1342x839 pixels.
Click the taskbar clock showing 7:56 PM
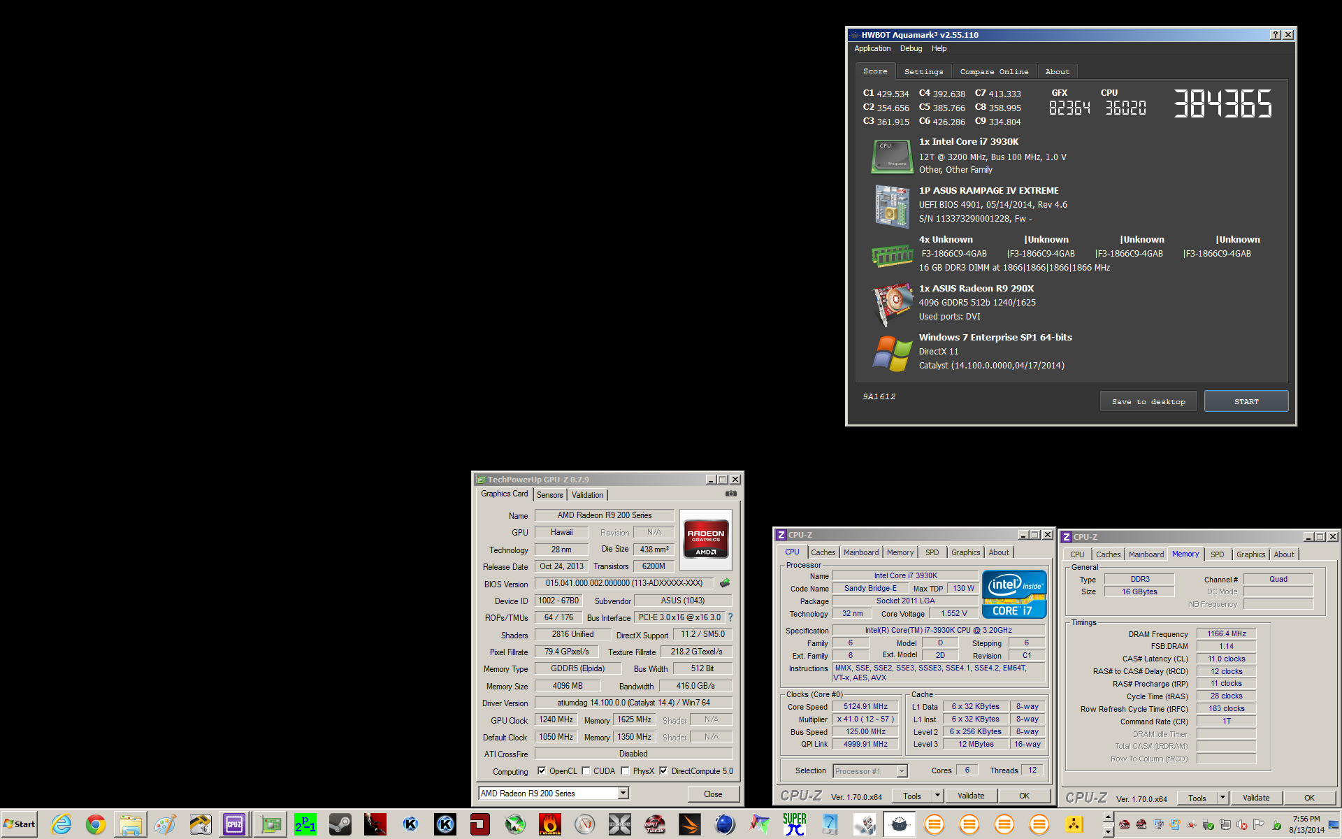coord(1306,824)
